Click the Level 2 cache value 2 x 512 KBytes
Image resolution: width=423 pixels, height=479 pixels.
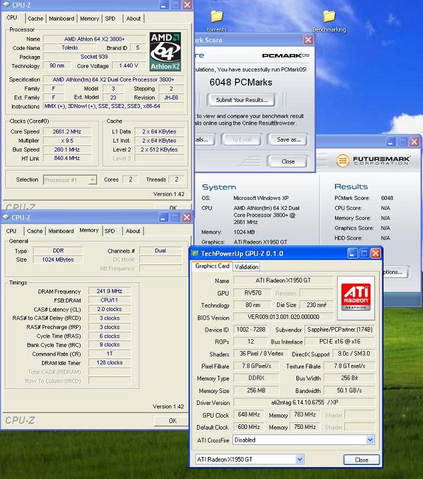point(159,150)
